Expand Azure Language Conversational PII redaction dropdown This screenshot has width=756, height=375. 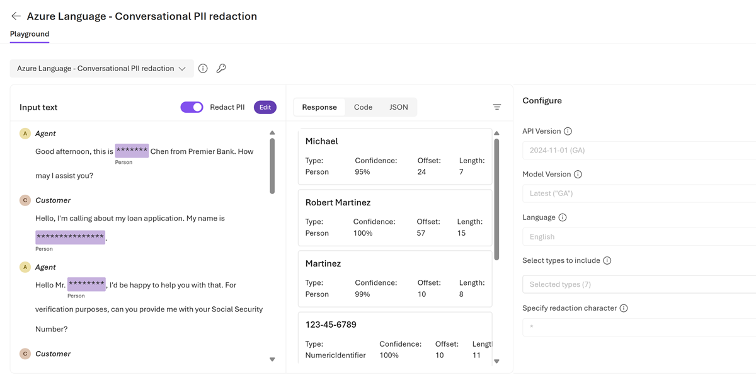point(101,69)
